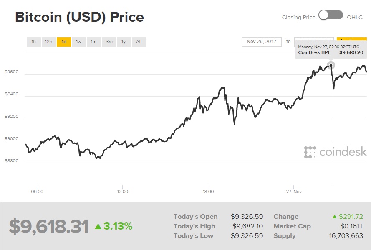The width and height of the screenshot is (371, 250).
Task: Select the 12h time range
Action: [48, 42]
